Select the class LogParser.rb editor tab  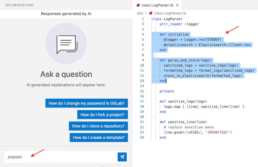pyautogui.click(x=157, y=5)
